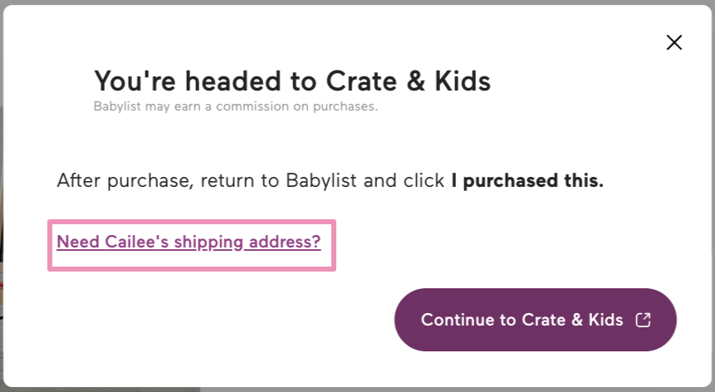Select the arrow-in-box icon beside Continue label

point(643,320)
